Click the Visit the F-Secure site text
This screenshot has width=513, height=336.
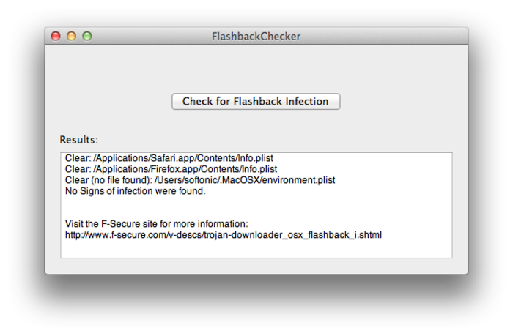click(x=157, y=224)
